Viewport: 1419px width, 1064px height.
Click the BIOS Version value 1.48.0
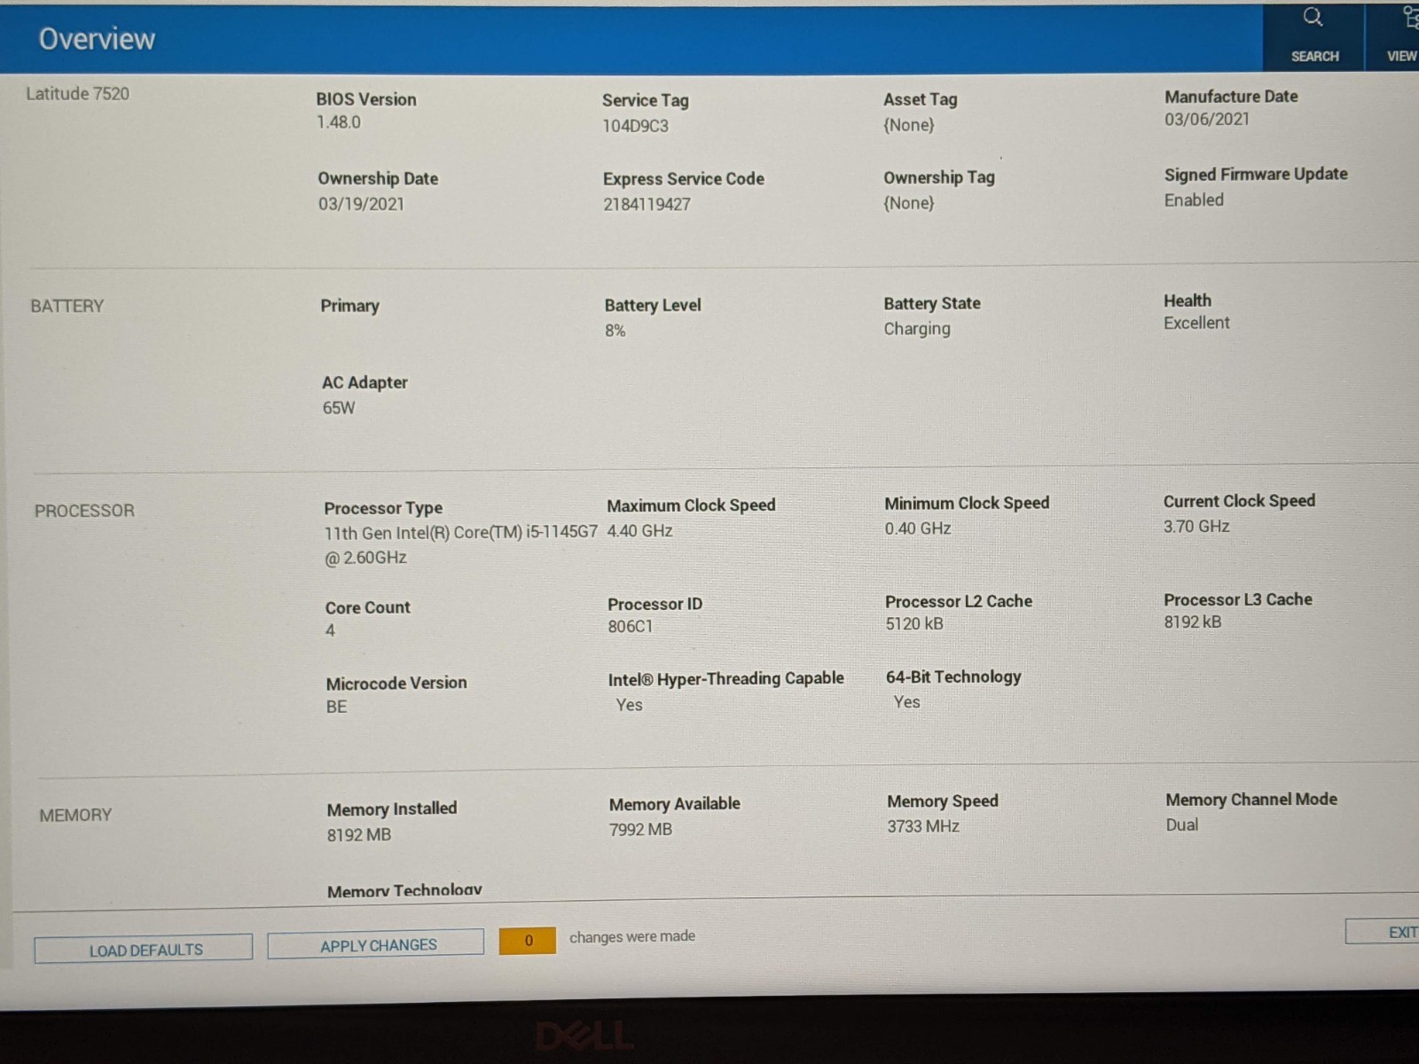339,122
